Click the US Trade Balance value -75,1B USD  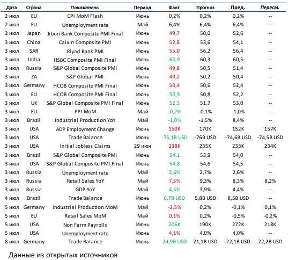coord(174,138)
